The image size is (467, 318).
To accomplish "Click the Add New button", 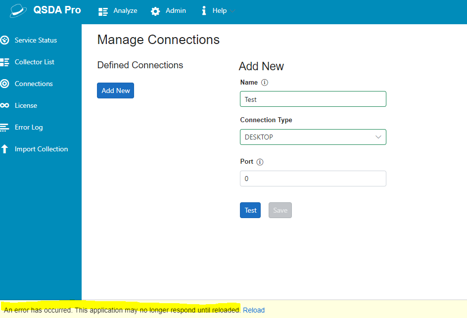I will (x=116, y=91).
